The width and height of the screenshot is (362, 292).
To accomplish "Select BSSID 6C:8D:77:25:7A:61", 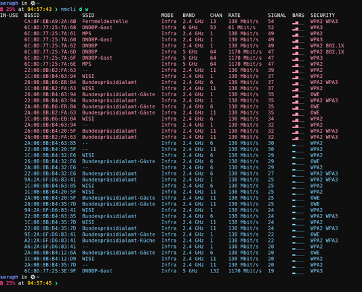I will [50, 33].
